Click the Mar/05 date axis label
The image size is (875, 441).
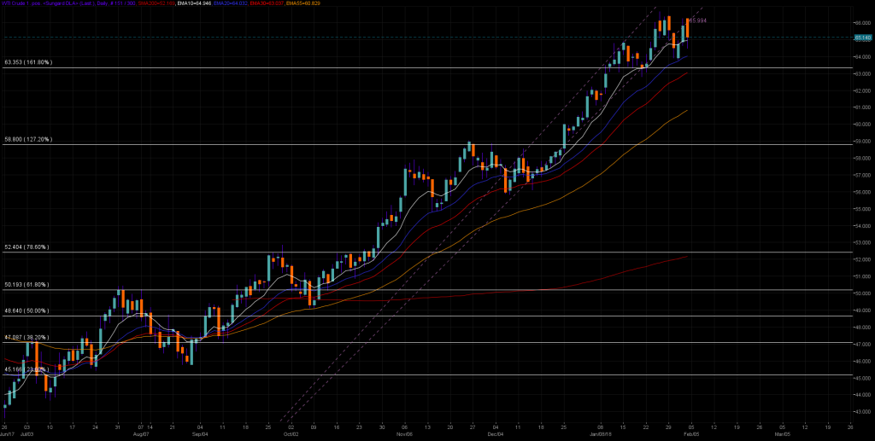783,433
